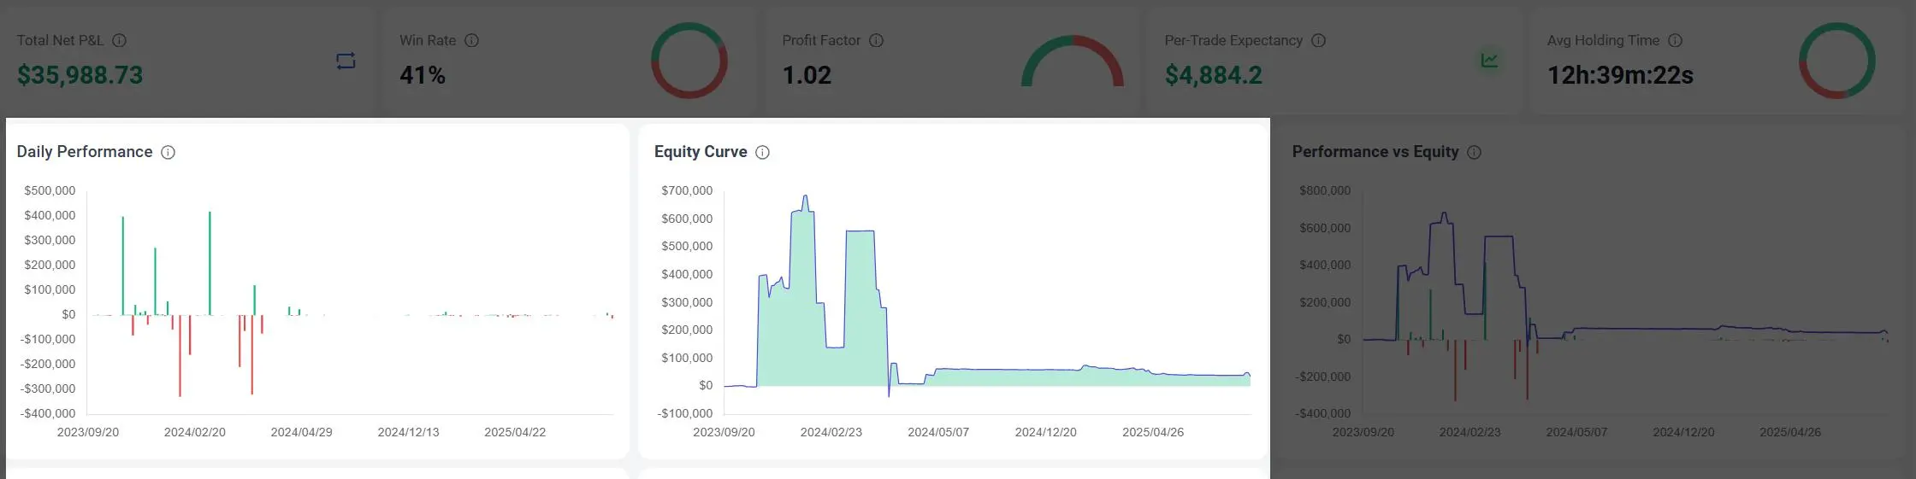Show info for Per-Trade Expectancy

(1318, 40)
